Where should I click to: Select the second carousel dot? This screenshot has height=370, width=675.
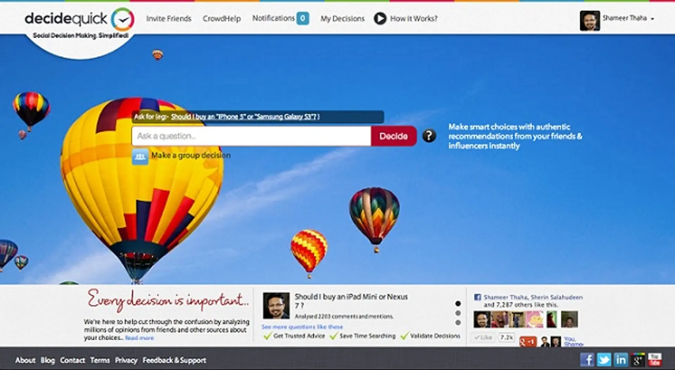coord(458,313)
